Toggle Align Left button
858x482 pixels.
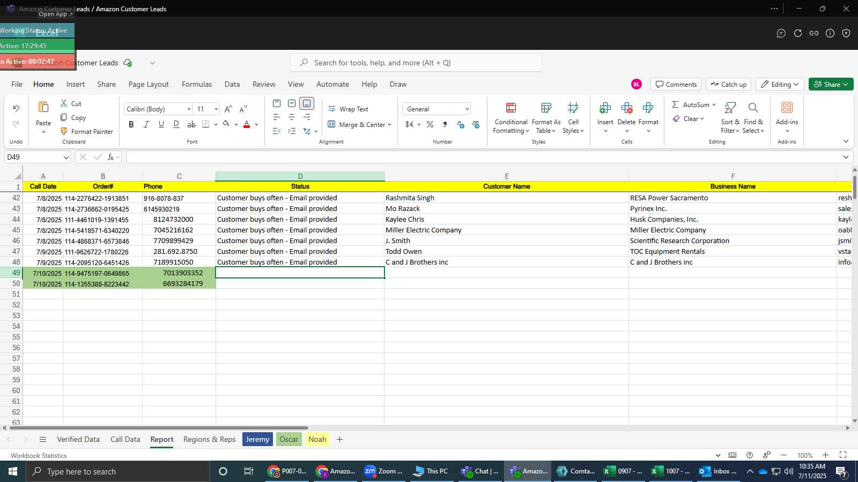(277, 117)
